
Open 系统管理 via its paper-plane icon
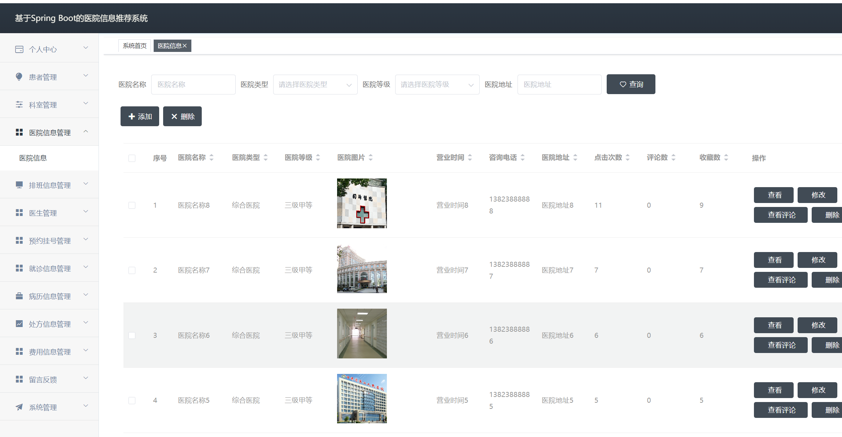click(x=19, y=407)
